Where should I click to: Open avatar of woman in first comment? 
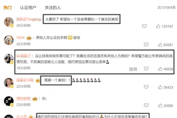point(9,22)
